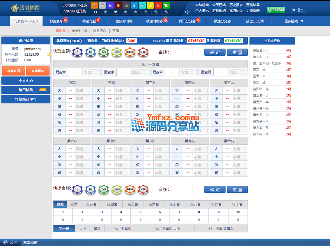Open the 历史报表 history report link
Screen dimensions: 330x246
point(236,5)
